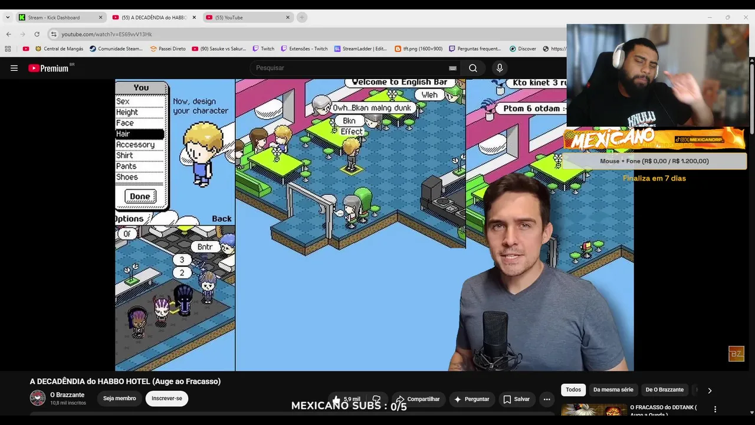Open Central de Mangás bookmark

point(59,49)
